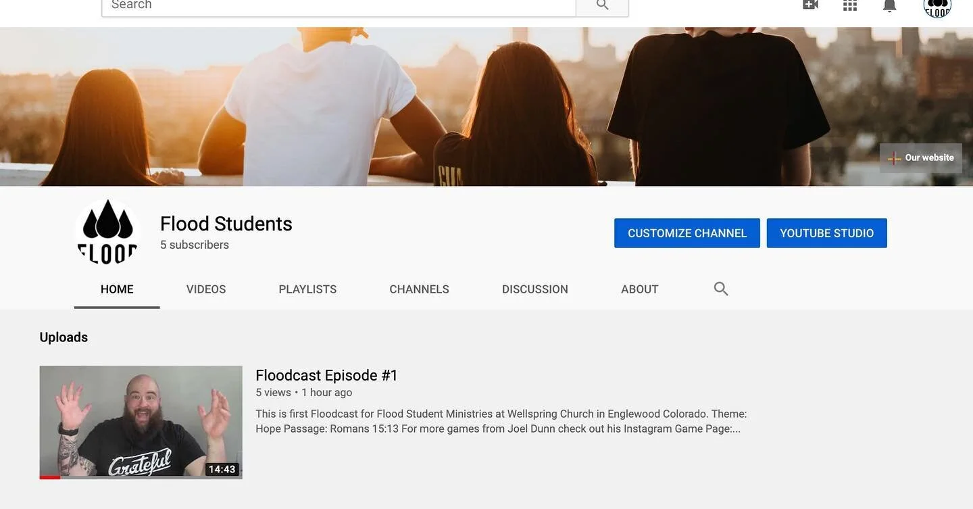Click the 5 views · 1 hour ago text
This screenshot has width=973, height=509.
(304, 393)
